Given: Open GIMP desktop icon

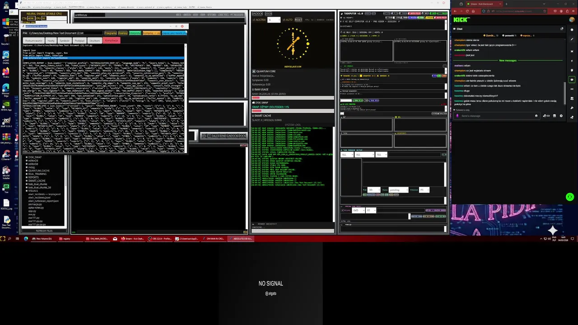Looking at the screenshot, I should pyautogui.click(x=6, y=121).
